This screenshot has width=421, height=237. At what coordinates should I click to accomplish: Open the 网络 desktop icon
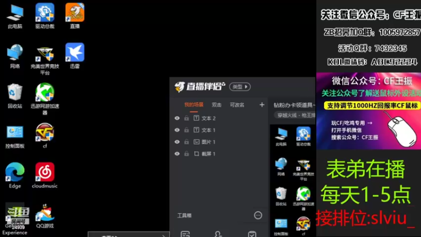(15, 56)
